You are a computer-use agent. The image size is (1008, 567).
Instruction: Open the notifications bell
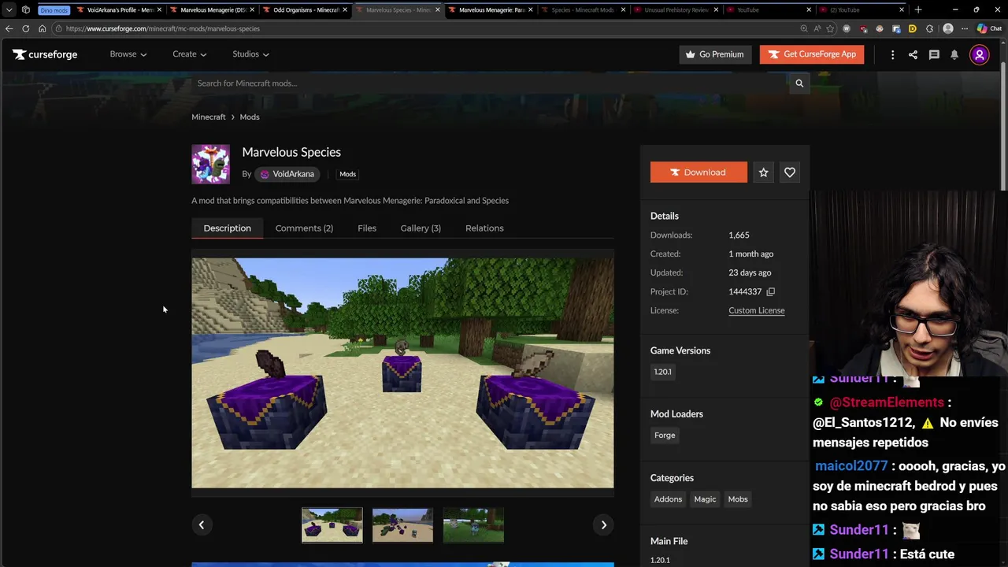pos(954,54)
